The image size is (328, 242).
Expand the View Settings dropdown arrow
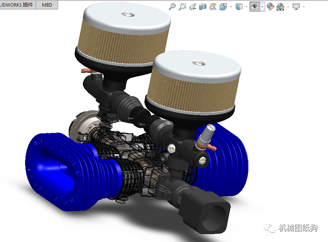point(304,7)
